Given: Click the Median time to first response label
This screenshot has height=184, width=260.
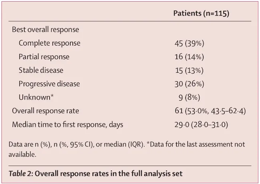Looking at the screenshot, I should point(67,125).
